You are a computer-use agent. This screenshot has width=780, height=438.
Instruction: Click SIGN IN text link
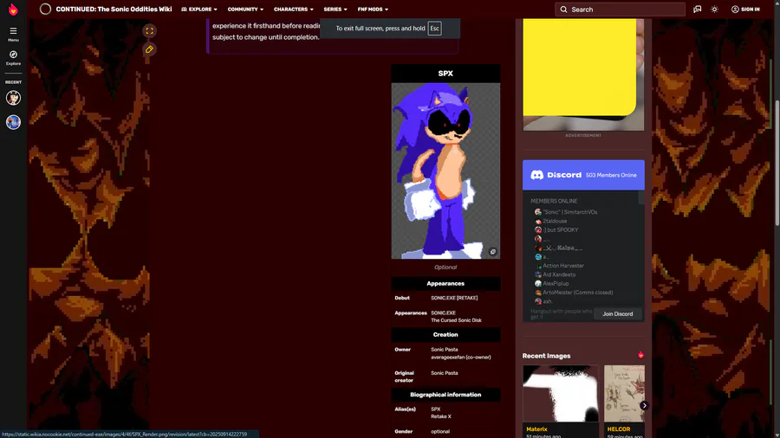pyautogui.click(x=751, y=9)
